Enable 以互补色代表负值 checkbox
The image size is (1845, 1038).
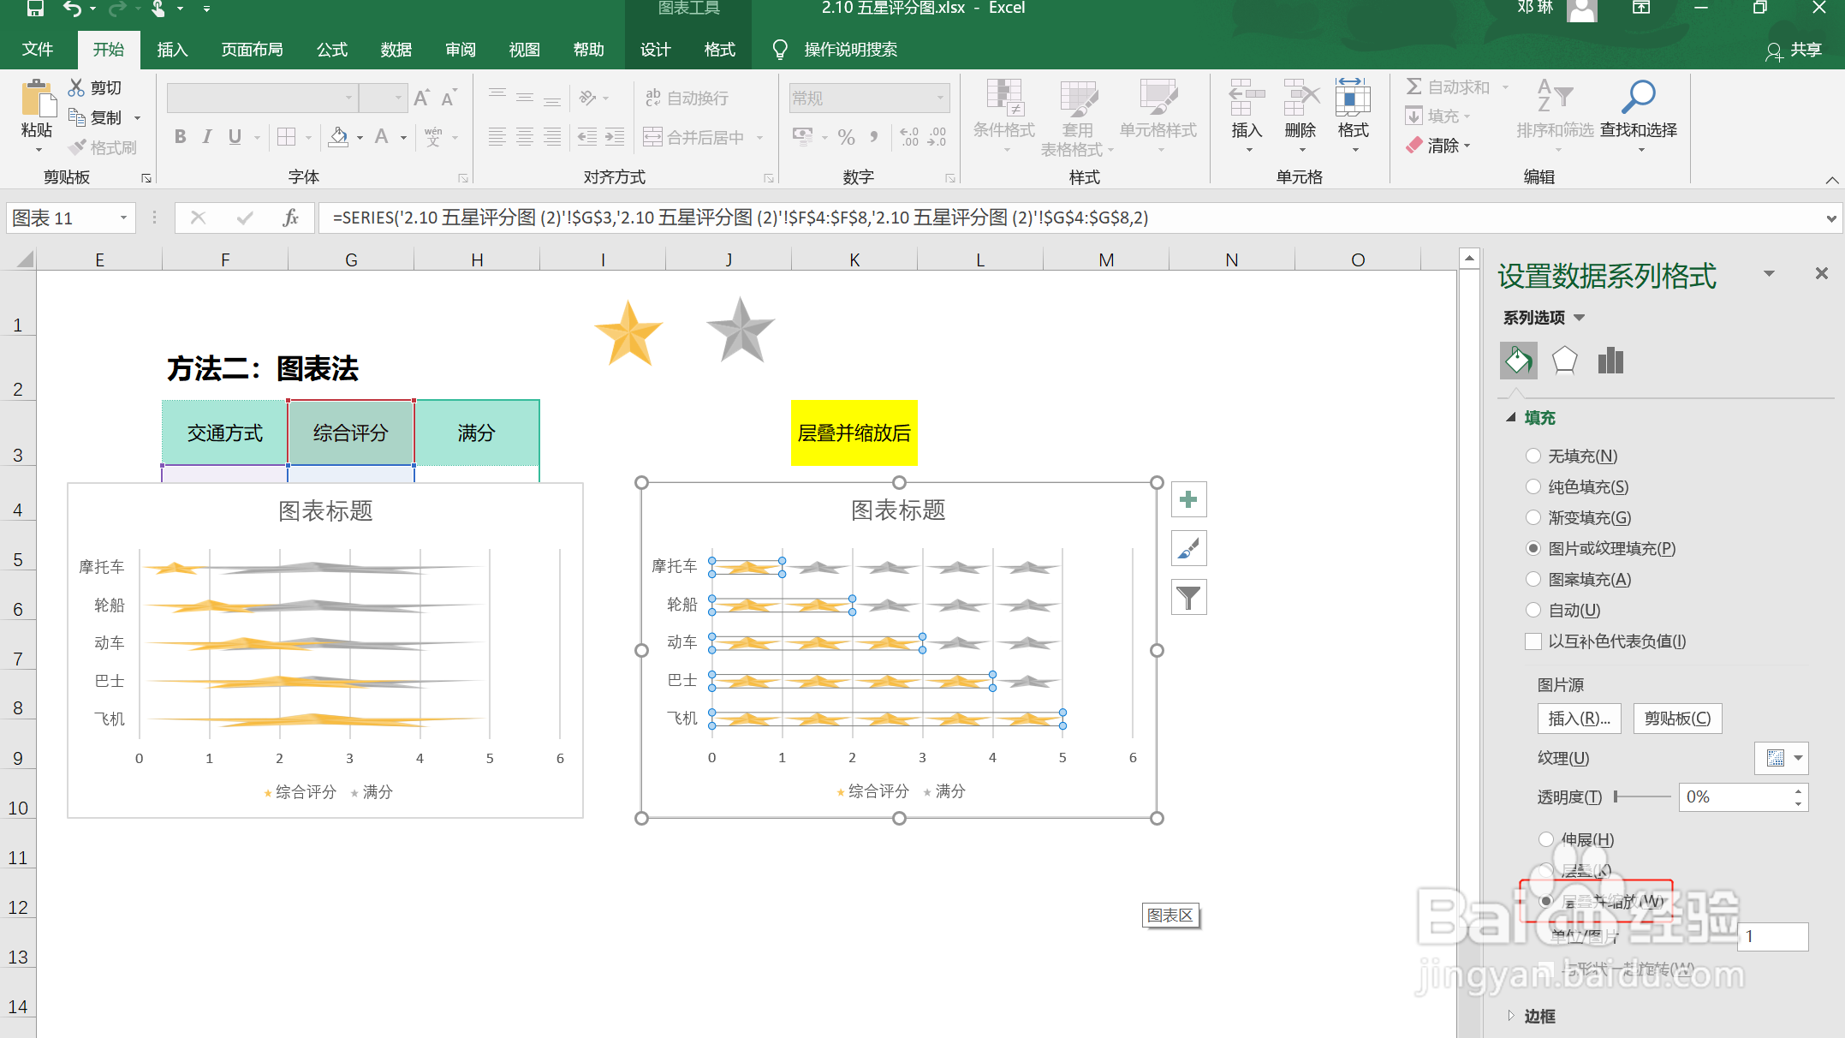coord(1533,641)
